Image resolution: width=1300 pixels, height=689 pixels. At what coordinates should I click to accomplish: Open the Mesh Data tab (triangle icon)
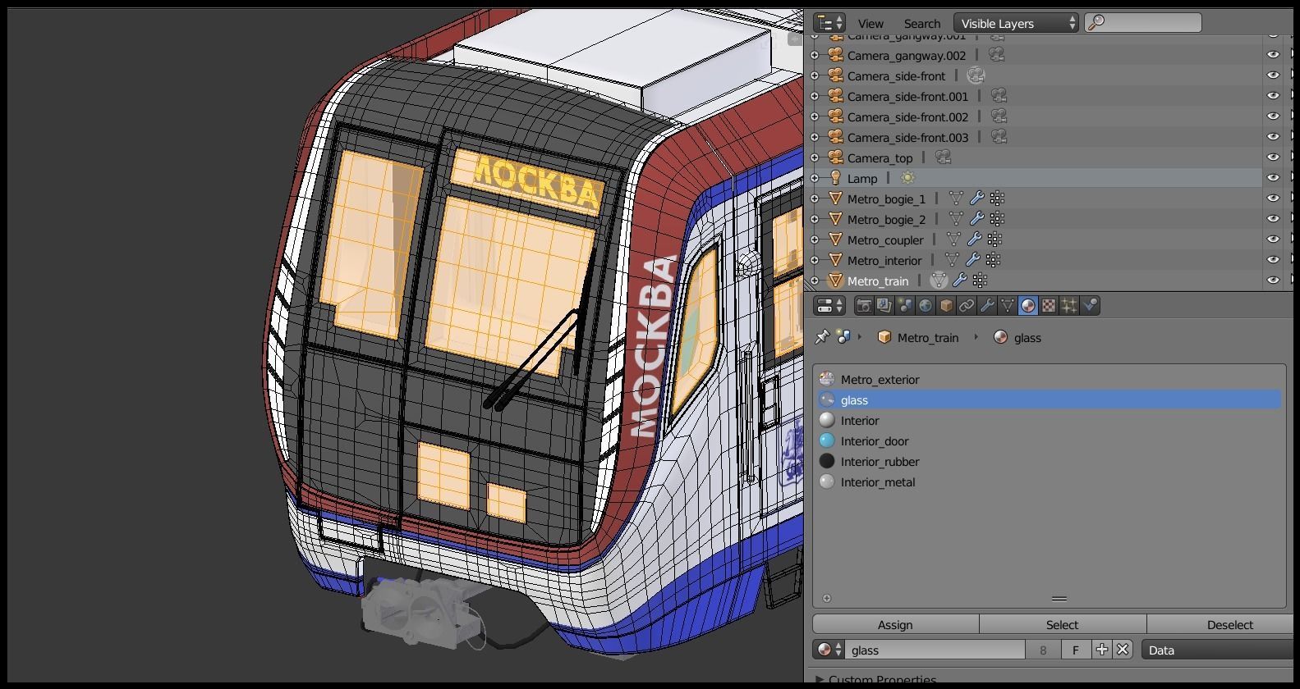pyautogui.click(x=1008, y=306)
